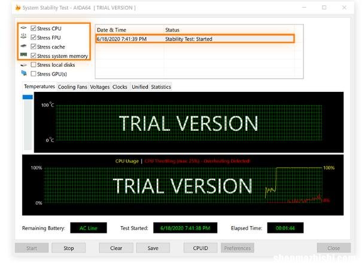Image resolution: width=362 pixels, height=268 pixels.
Task: Click the red CPU Throttling legend label
Action: [x=197, y=161]
